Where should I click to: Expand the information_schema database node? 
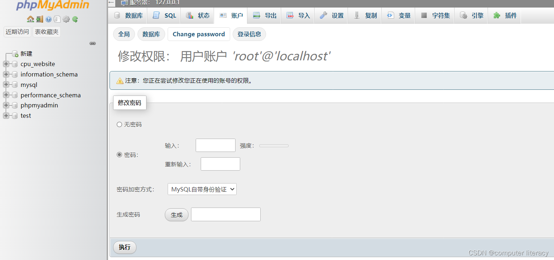(x=6, y=74)
